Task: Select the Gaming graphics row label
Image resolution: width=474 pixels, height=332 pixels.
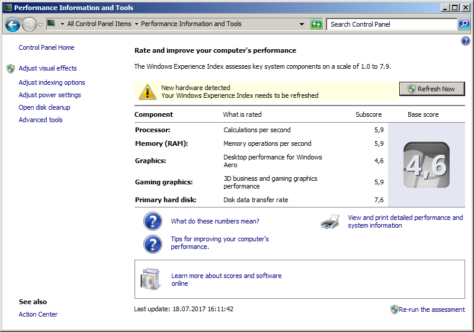Action: [x=164, y=182]
